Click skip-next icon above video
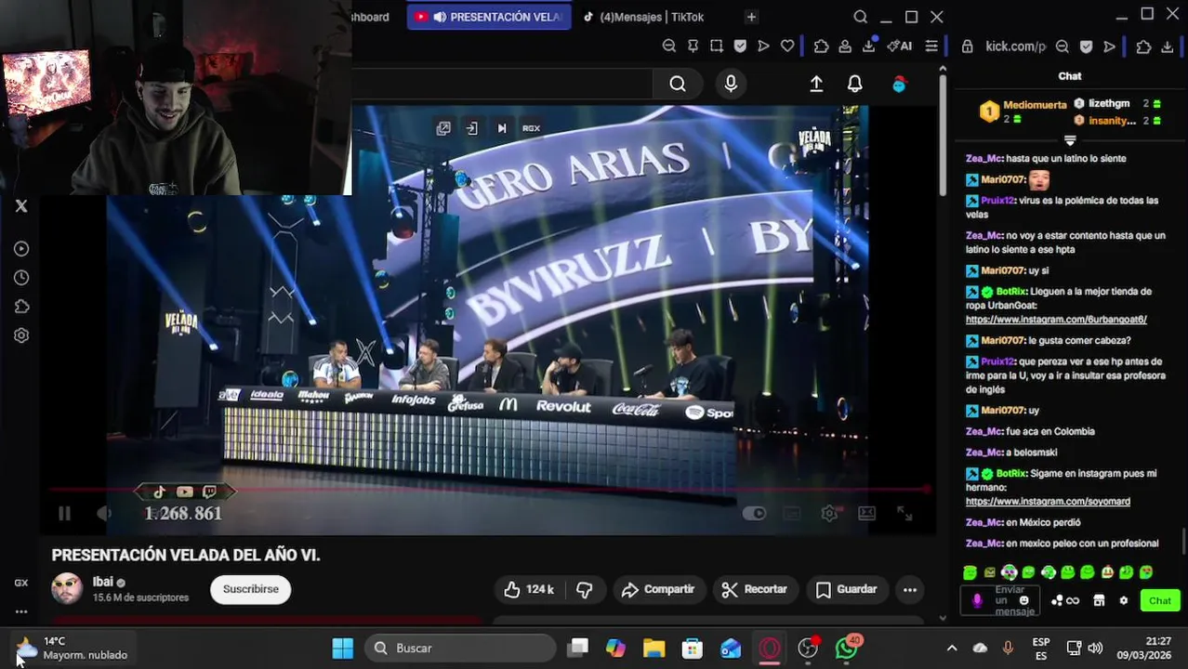This screenshot has width=1188, height=669. pos(502,128)
